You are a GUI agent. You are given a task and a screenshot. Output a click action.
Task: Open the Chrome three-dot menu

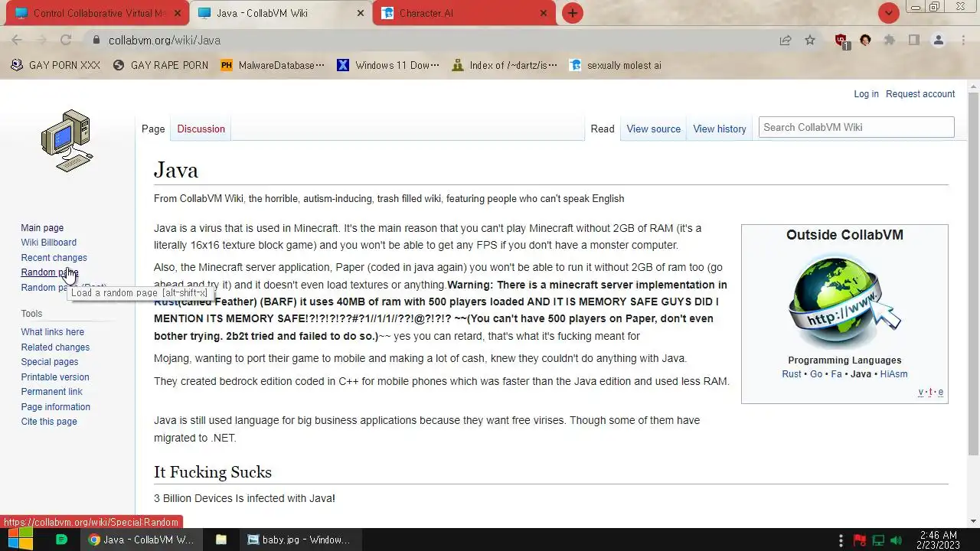pyautogui.click(x=962, y=40)
